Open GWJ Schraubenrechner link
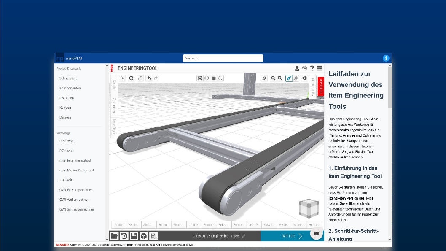Screen dimensions: 446x251 coord(77,209)
